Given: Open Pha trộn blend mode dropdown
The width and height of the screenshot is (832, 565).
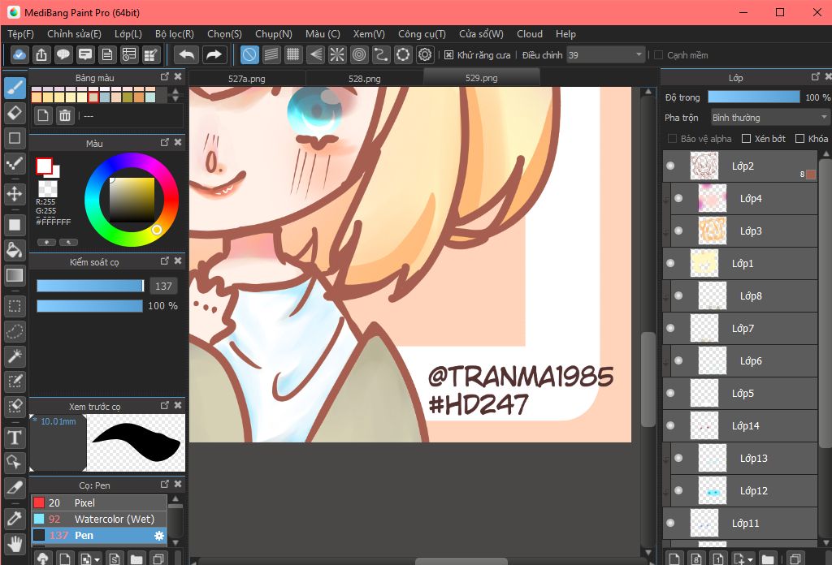Looking at the screenshot, I should [x=770, y=118].
